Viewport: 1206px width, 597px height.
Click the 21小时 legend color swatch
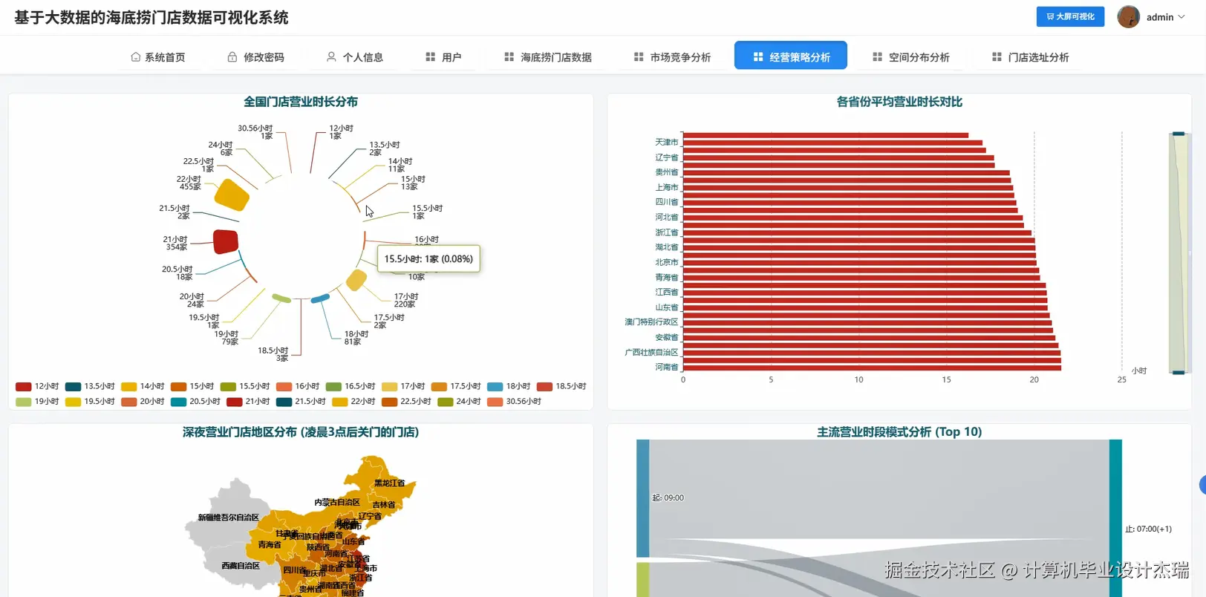point(234,402)
